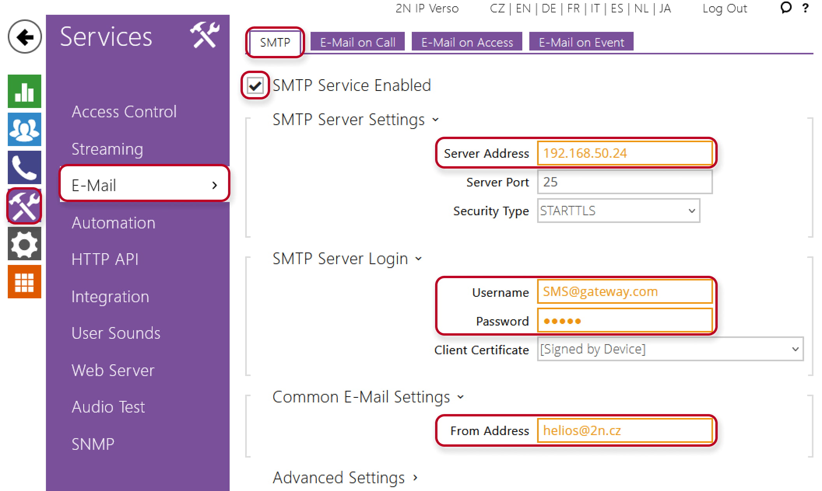This screenshot has height=491, width=822.
Task: Switch language to IT
Action: [595, 9]
